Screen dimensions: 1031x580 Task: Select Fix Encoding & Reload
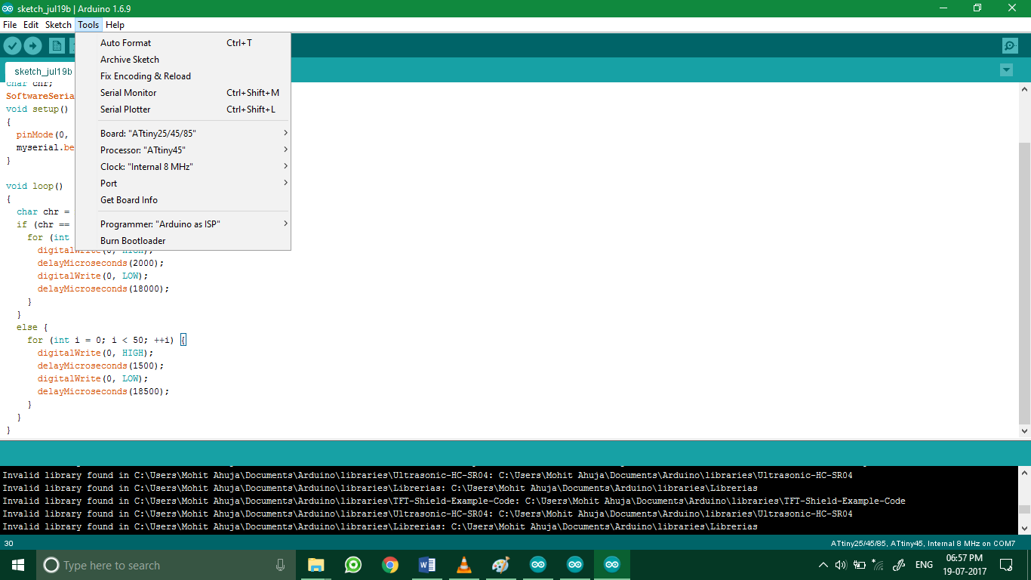point(183,76)
